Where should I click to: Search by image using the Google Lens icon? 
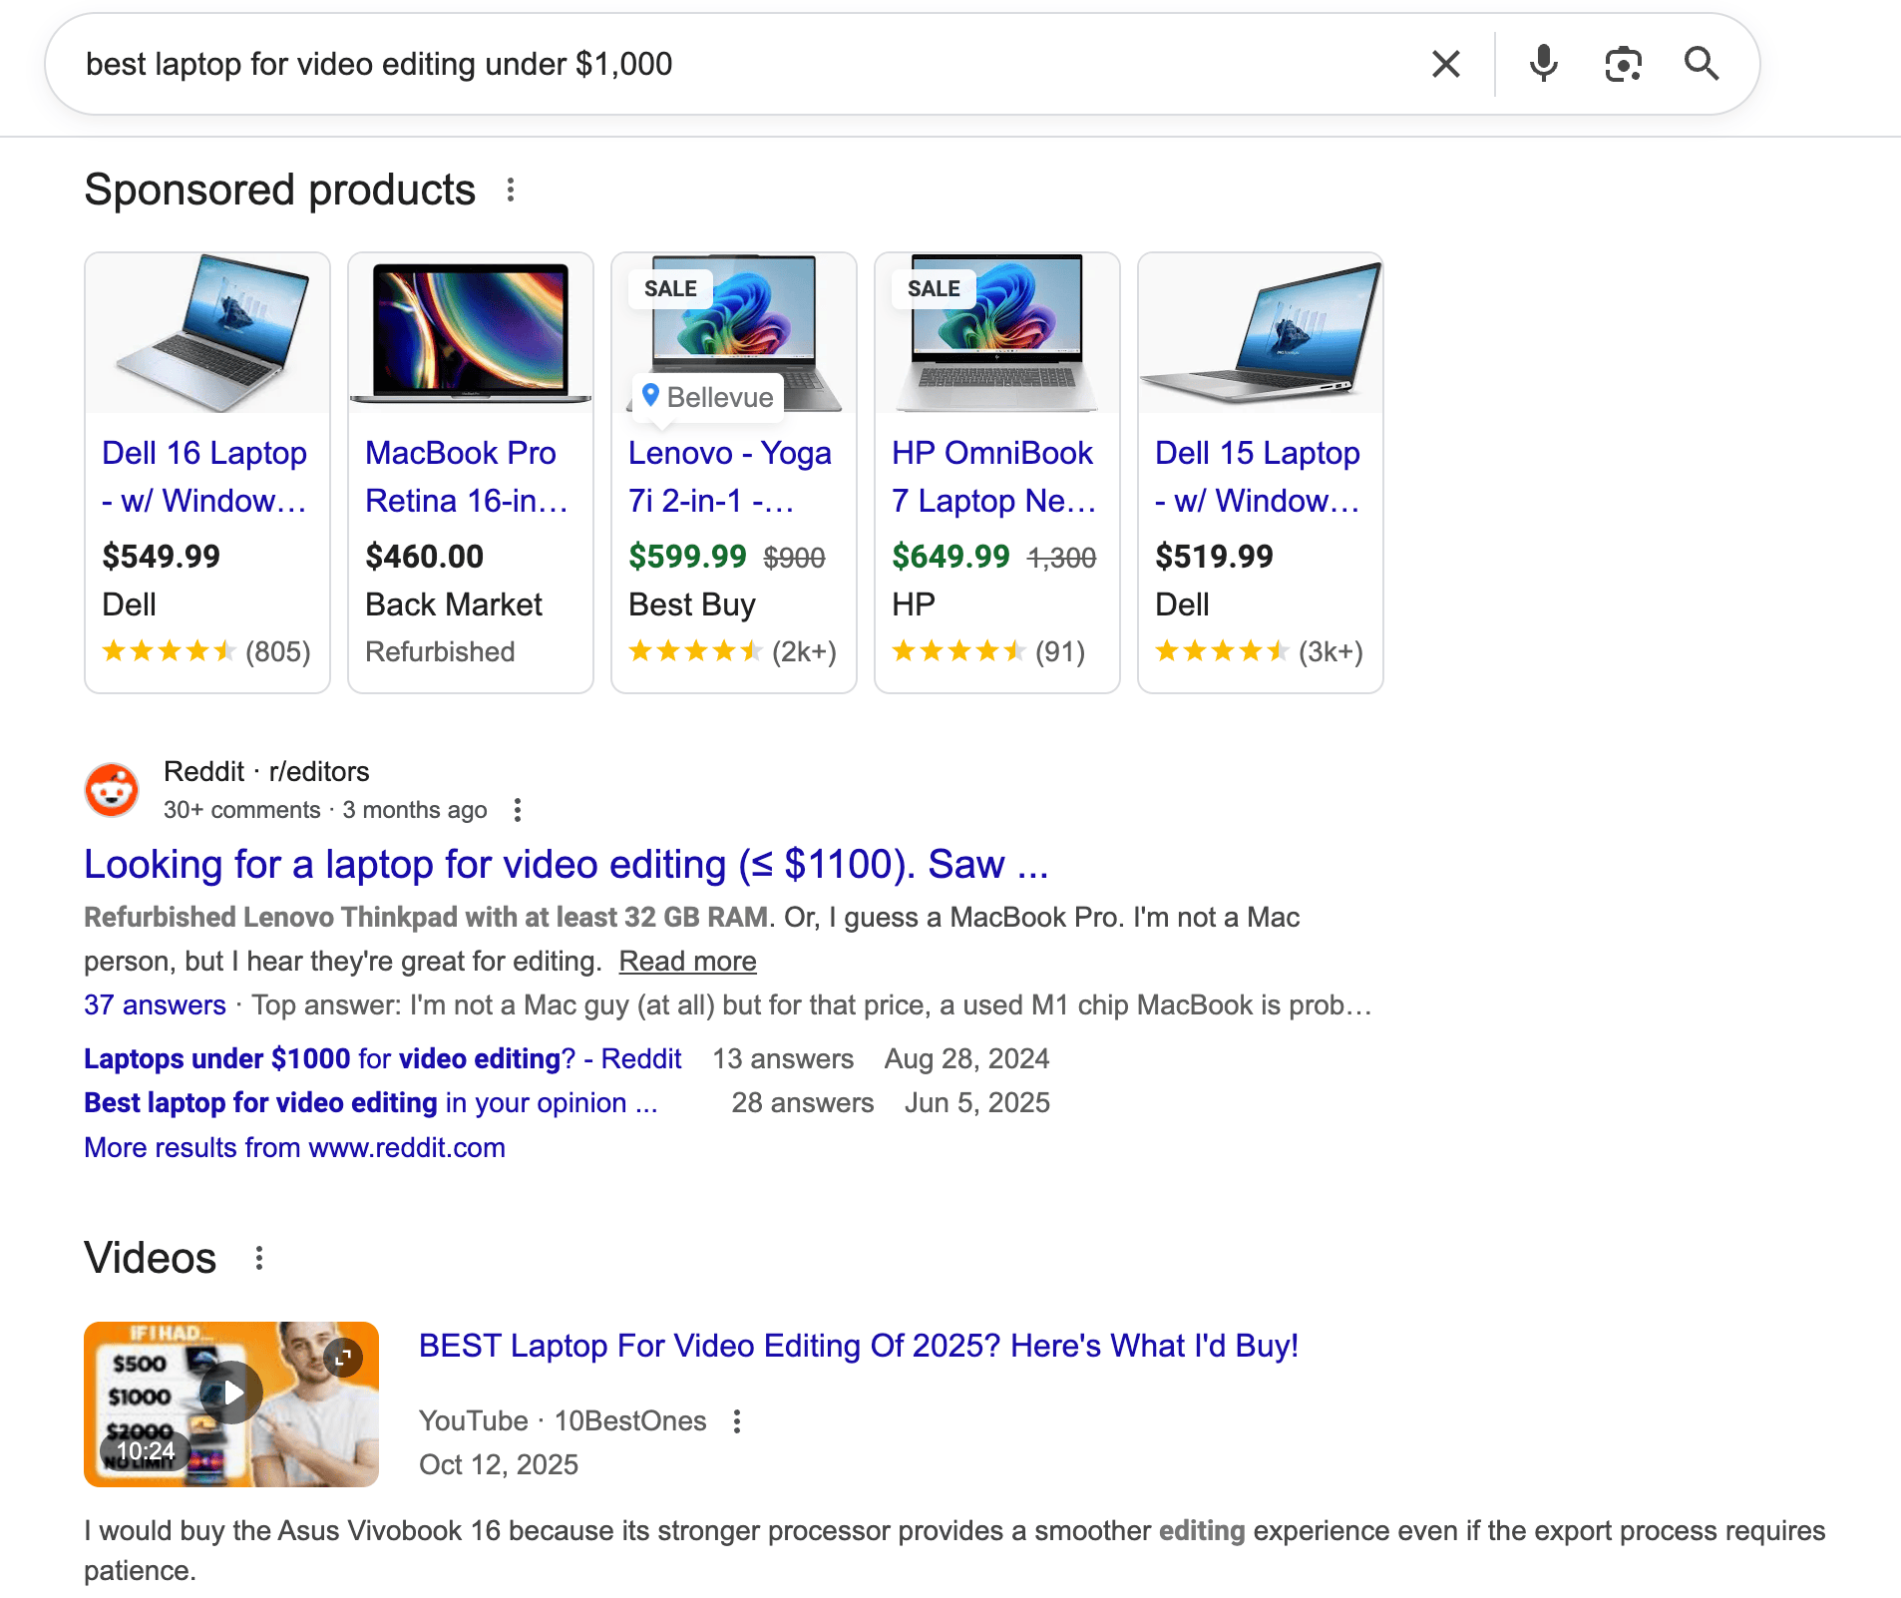pos(1622,64)
